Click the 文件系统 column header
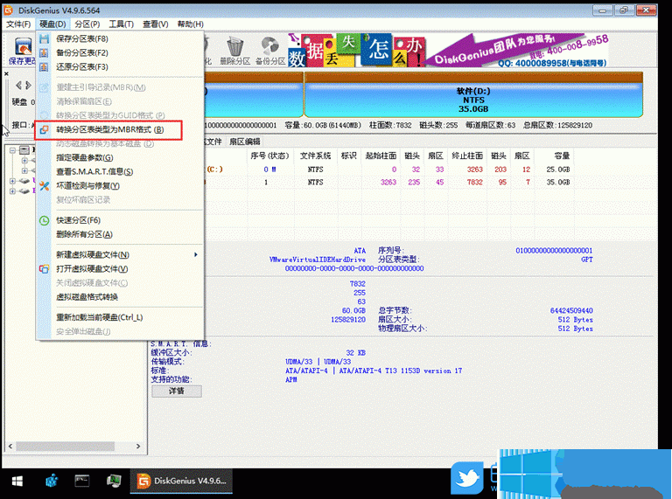This screenshot has width=672, height=499. [x=315, y=156]
